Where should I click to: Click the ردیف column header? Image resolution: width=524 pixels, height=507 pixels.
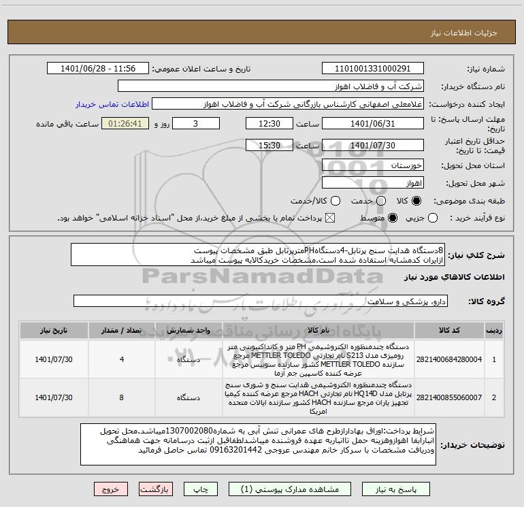point(494,331)
